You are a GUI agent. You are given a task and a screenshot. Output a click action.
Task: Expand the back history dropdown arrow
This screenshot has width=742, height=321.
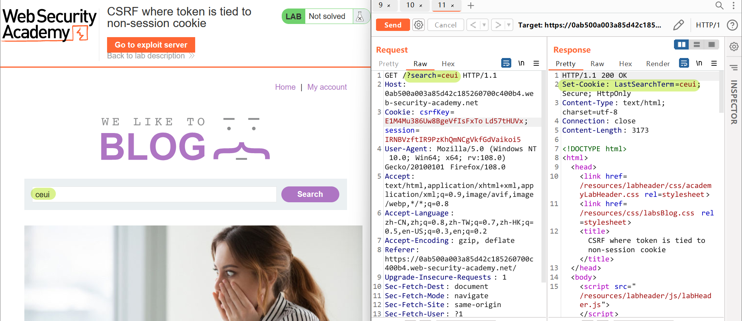click(x=484, y=25)
